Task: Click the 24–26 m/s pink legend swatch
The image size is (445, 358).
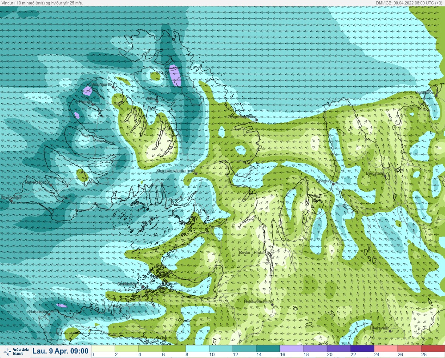Action: (386, 348)
